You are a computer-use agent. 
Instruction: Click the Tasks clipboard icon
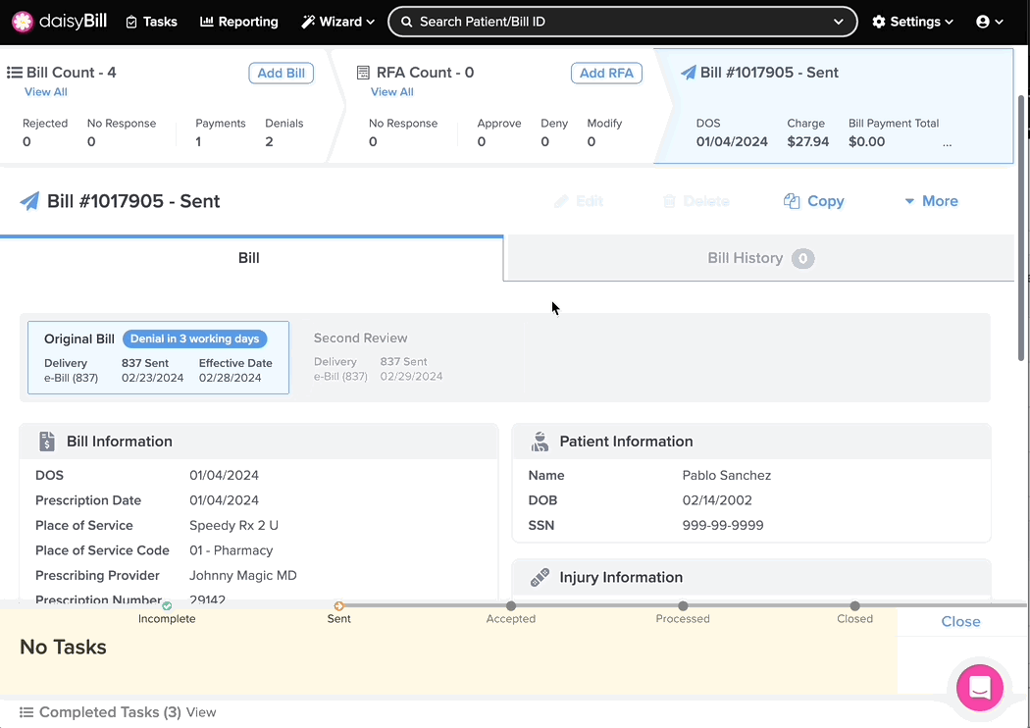pos(131,22)
